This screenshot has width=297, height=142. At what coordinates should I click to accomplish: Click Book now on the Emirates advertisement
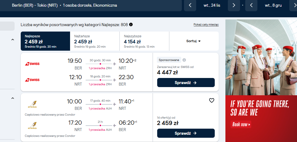tap(241, 124)
